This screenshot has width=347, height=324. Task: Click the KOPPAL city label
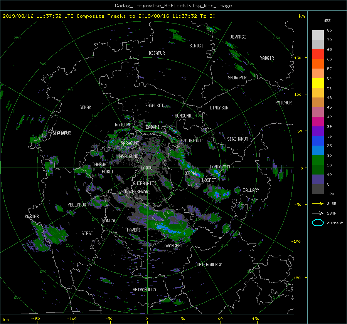pos(190,173)
